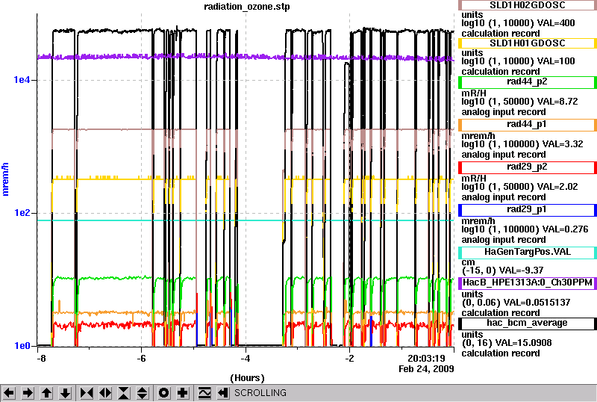
Task: Click the 20:03:19 timestamp label
Action: 426,359
